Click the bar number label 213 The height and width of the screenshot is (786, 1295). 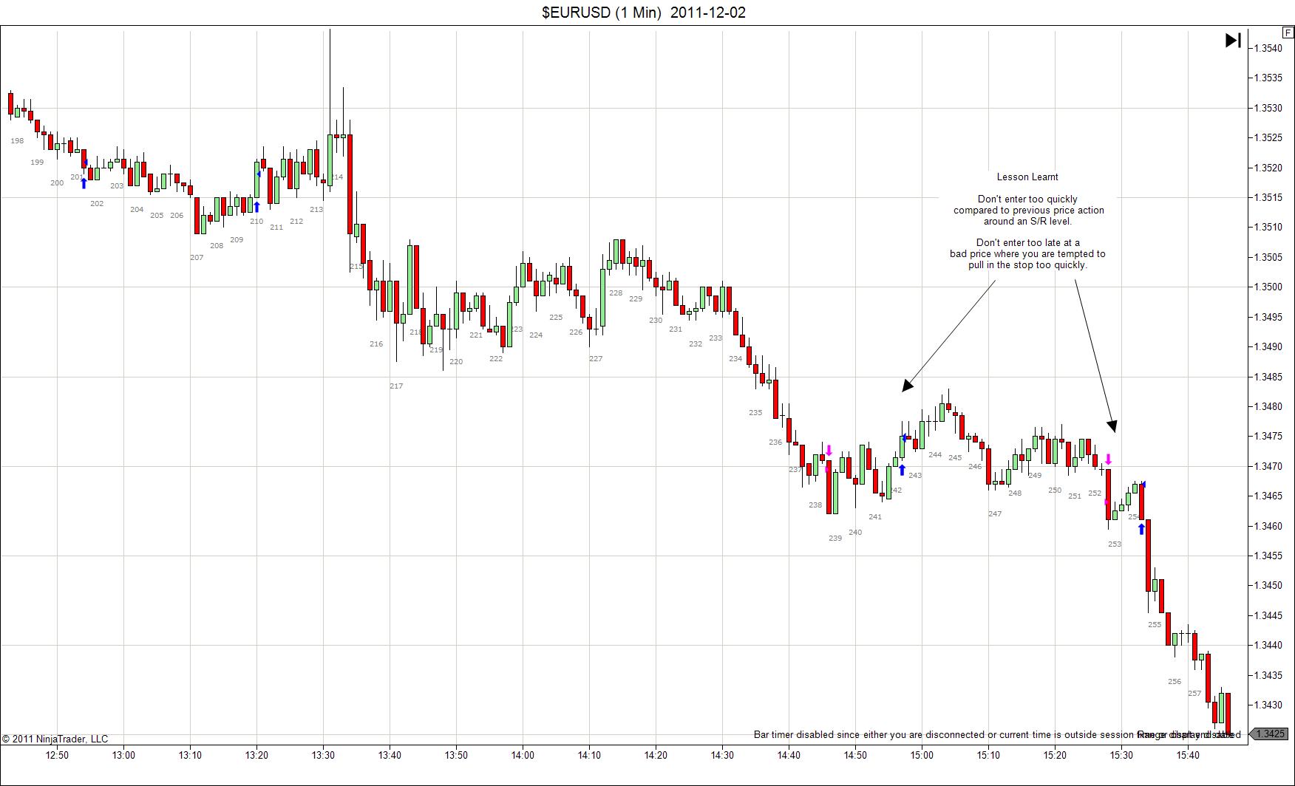(x=316, y=209)
